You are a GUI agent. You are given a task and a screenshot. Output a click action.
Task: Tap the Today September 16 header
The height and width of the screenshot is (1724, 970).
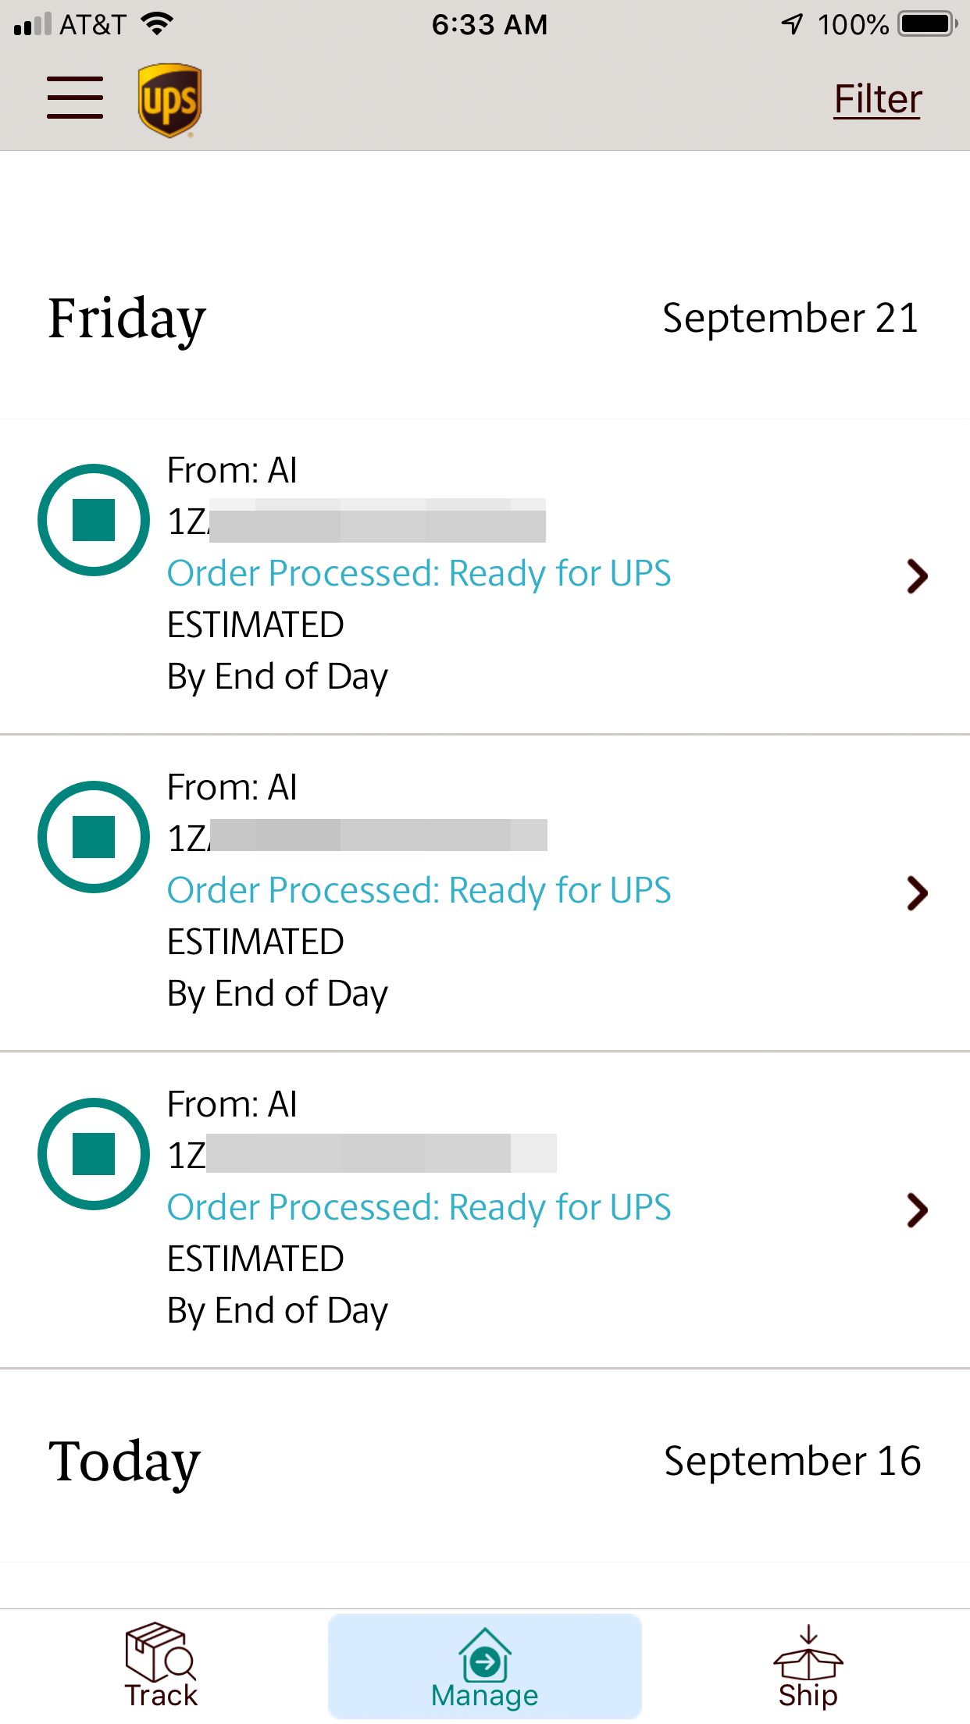point(485,1461)
